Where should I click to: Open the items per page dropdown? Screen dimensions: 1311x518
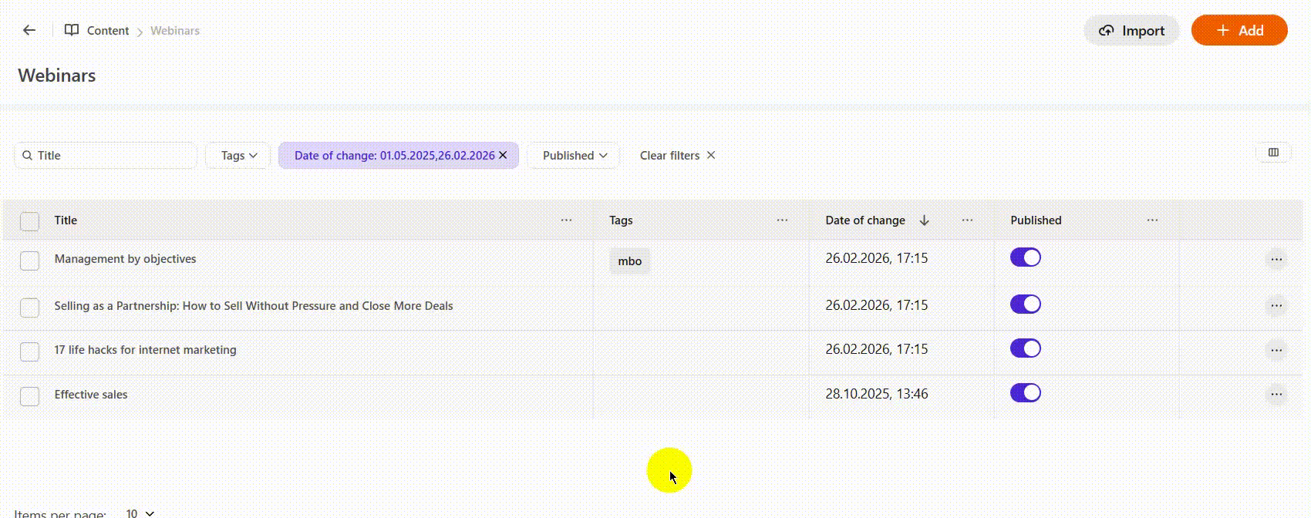click(x=140, y=513)
